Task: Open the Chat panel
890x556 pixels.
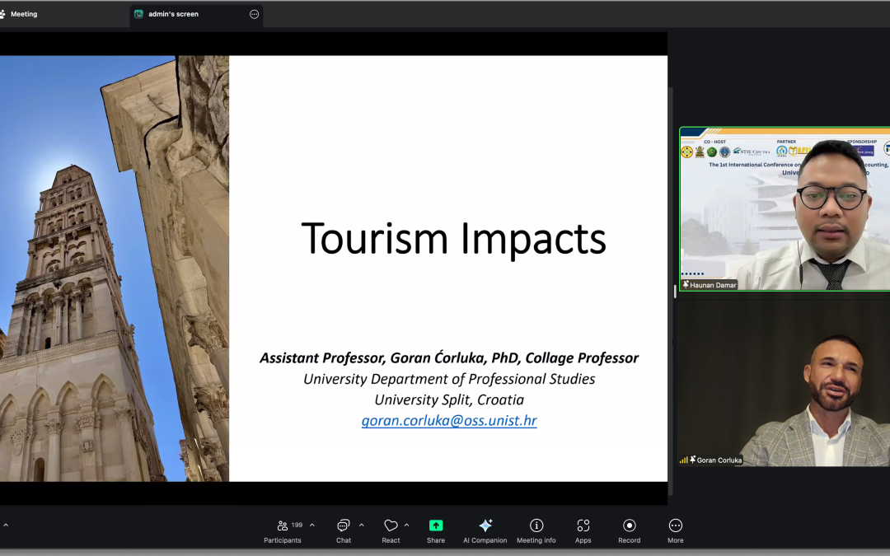Action: point(343,530)
